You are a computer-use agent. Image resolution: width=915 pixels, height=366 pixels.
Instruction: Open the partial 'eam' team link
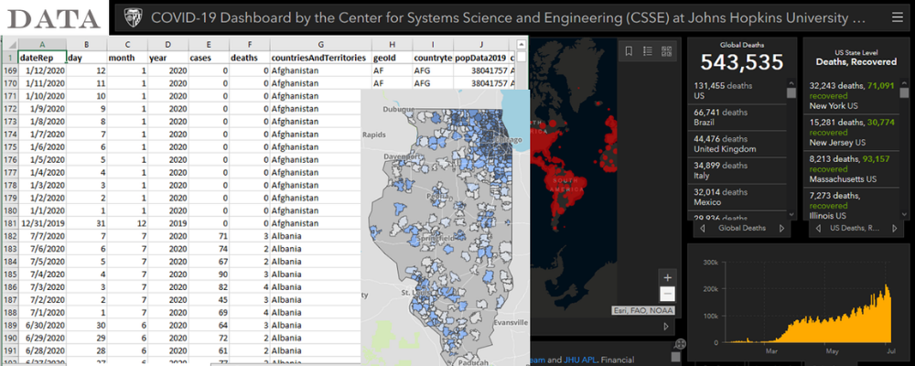537,360
